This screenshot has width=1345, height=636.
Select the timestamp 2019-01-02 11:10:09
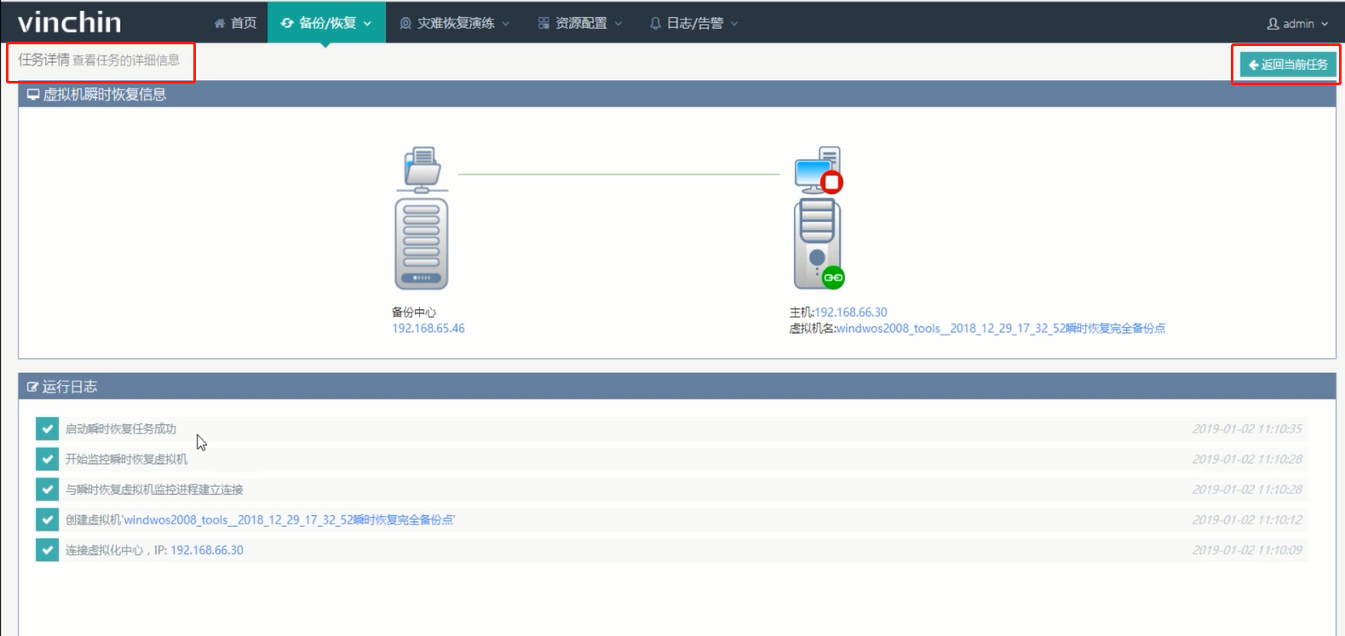point(1247,551)
